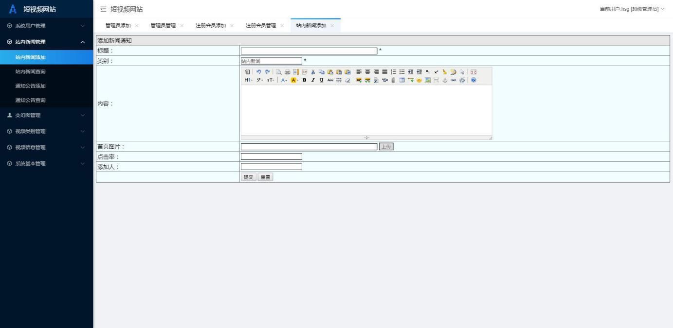673x328 pixels.
Task: Expand 系统用户管理 sidebar menu
Action: [x=46, y=26]
